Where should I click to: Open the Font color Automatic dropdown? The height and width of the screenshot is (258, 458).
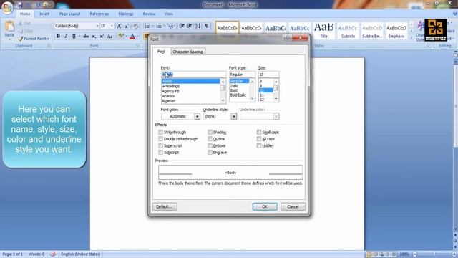click(198, 116)
